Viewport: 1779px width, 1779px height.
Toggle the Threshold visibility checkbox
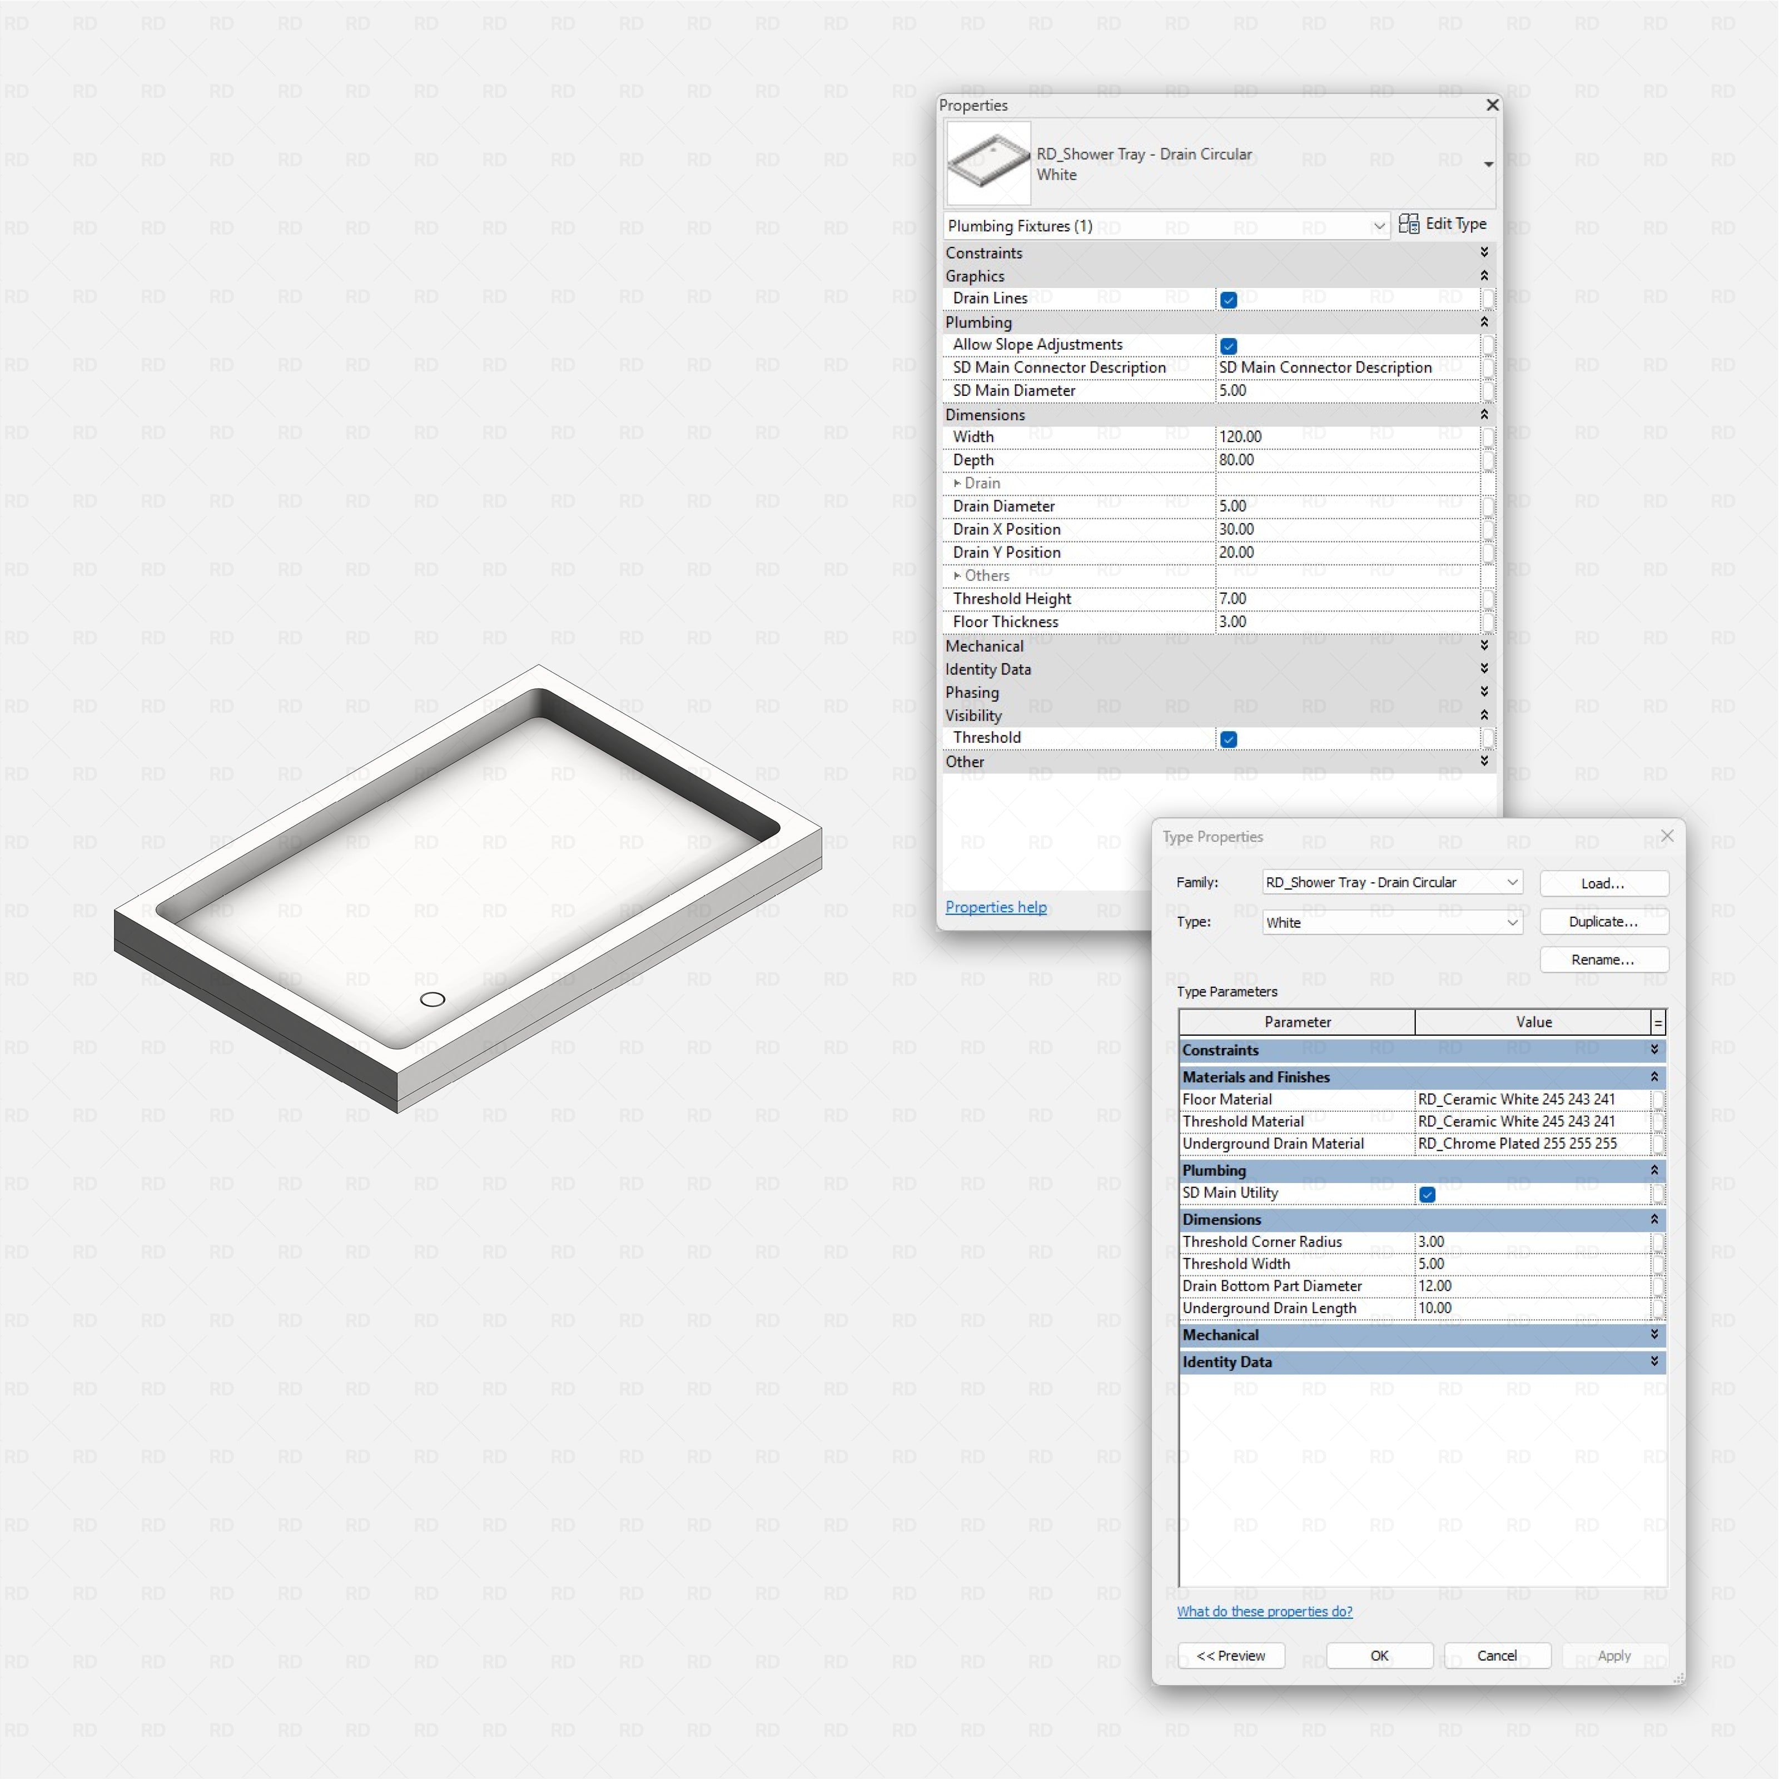(x=1229, y=738)
